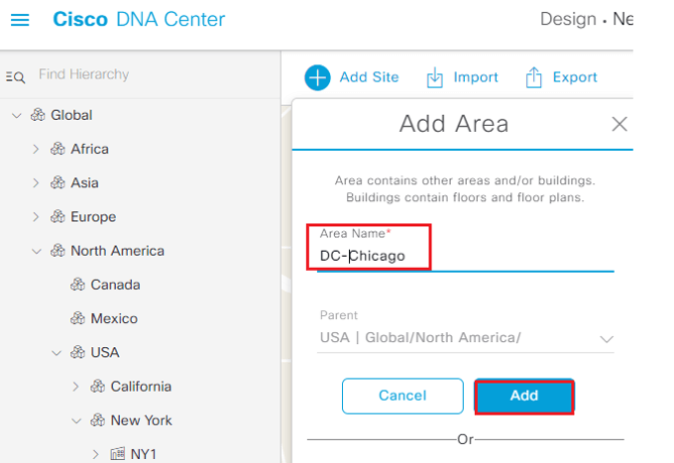The height and width of the screenshot is (463, 674).
Task: Click the Cancel button
Action: coord(402,396)
